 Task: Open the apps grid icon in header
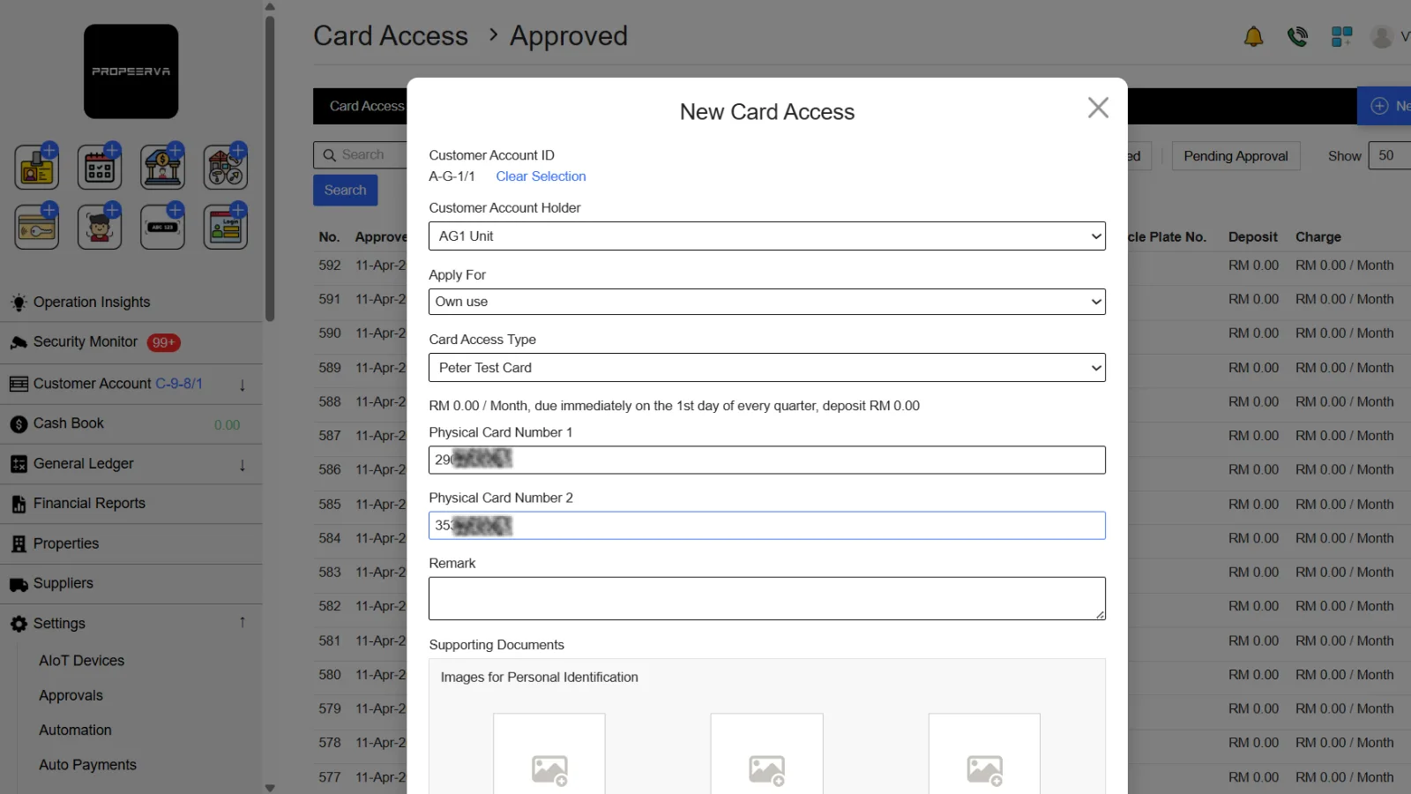(x=1341, y=36)
